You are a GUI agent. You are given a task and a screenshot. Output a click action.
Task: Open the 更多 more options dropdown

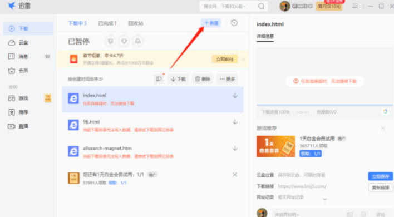(227, 79)
